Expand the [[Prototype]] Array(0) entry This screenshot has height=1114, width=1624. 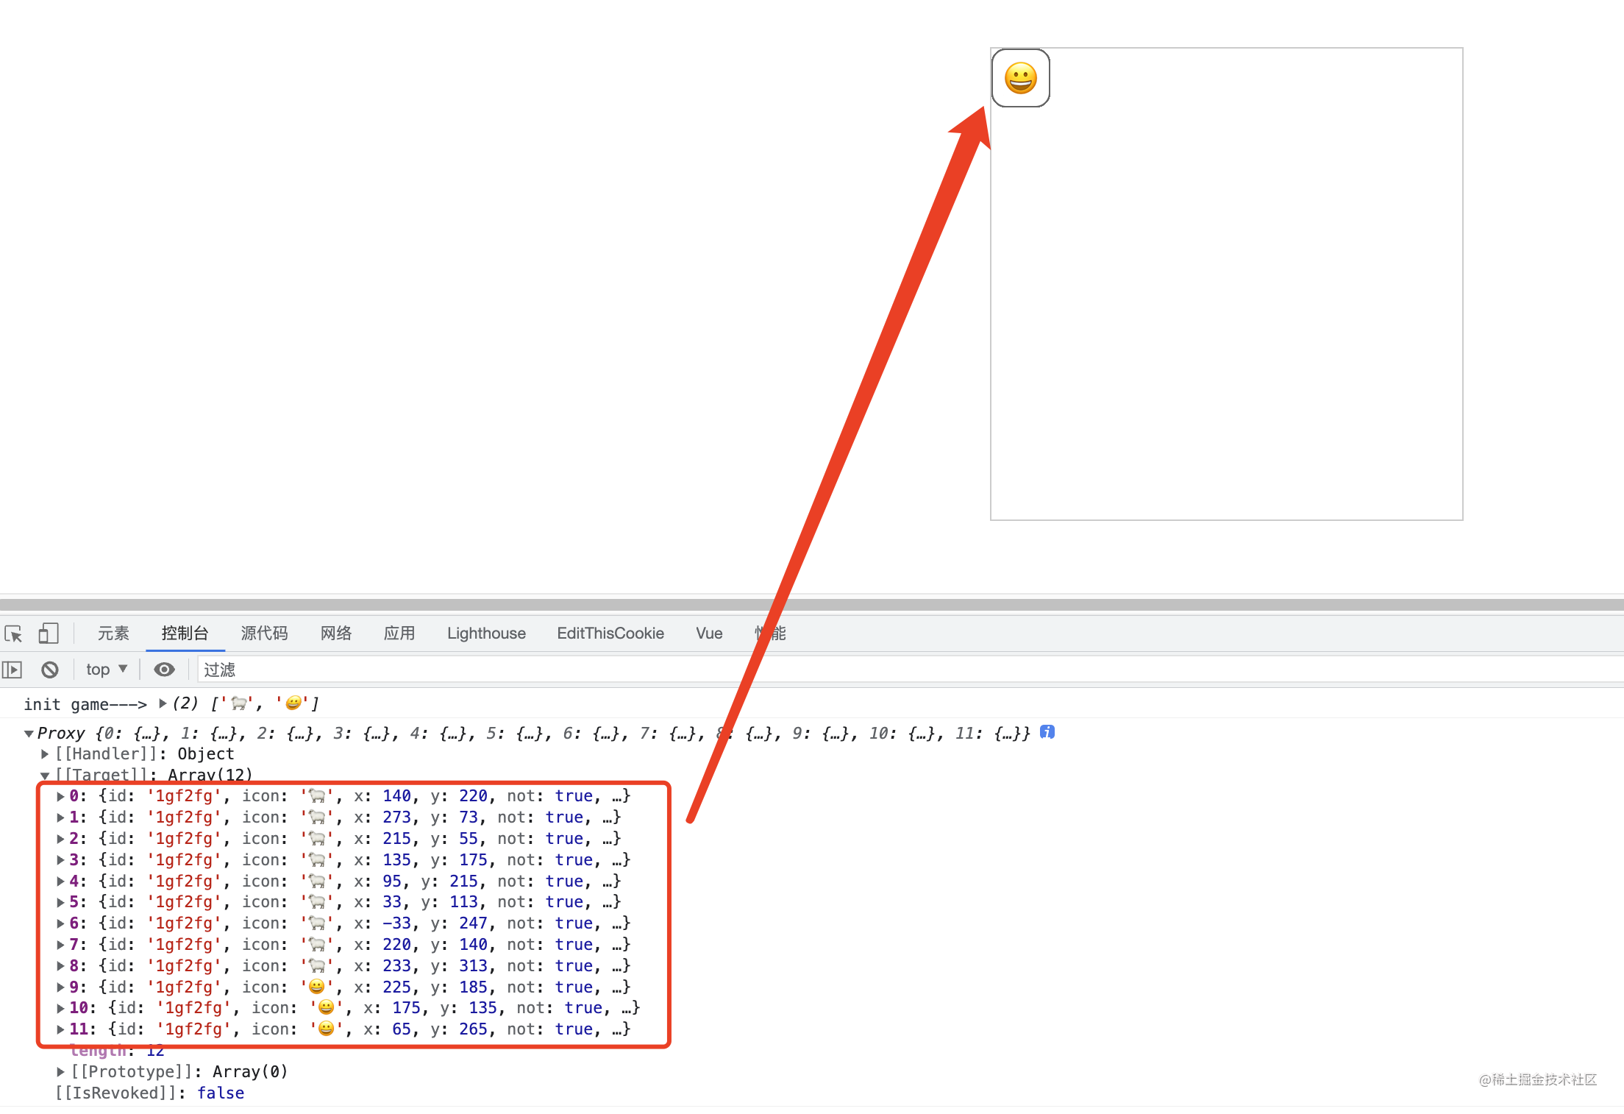coord(60,1072)
